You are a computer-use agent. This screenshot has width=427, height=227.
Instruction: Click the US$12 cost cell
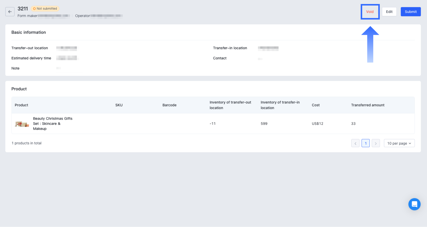coord(317,124)
